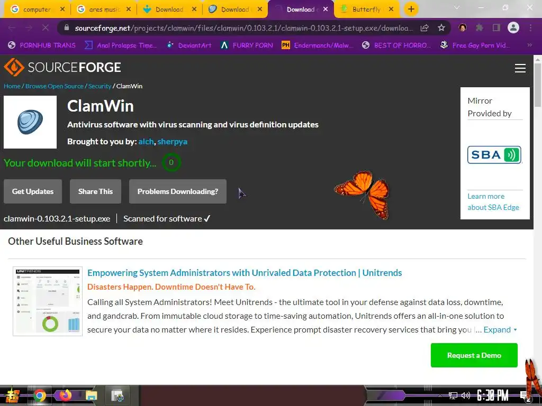Close the 'computer' tab
542x406 pixels.
[x=62, y=10]
